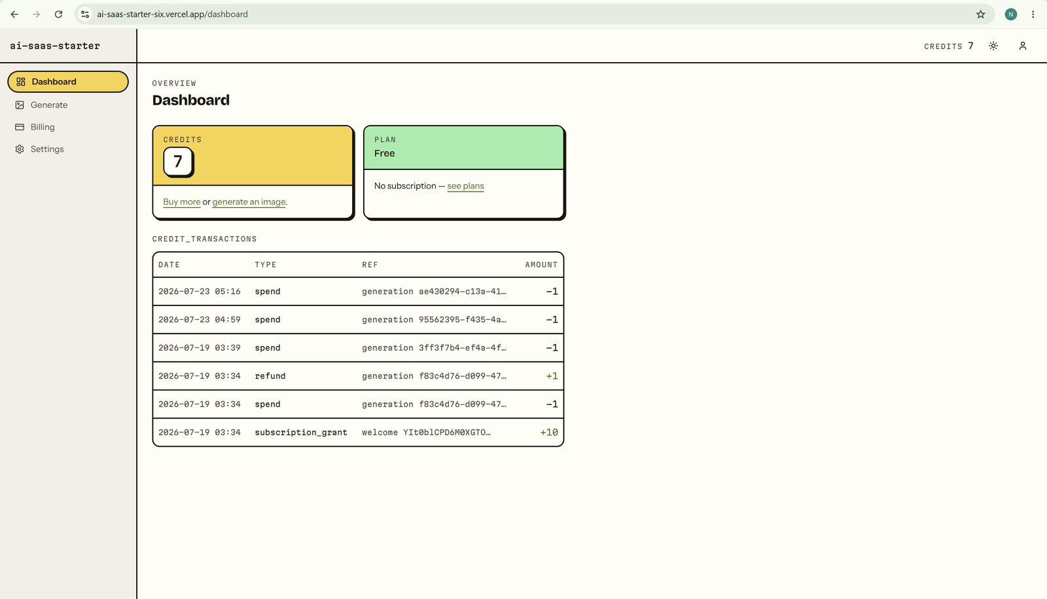
Task: Click the -1 amount for 05:16 row
Action: pyautogui.click(x=552, y=292)
